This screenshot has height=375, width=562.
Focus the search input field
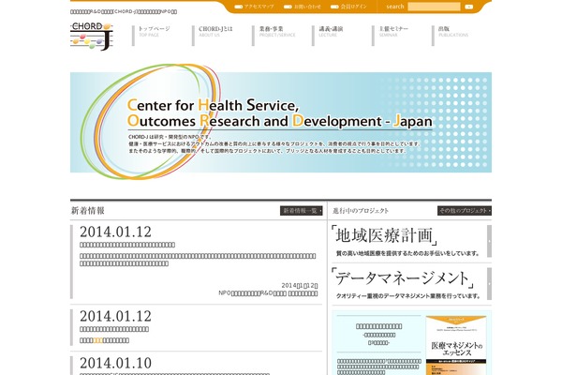click(434, 7)
